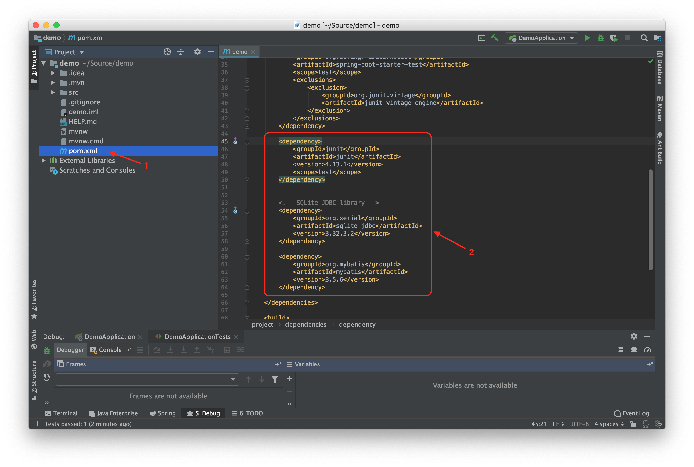Open Project Structure icon at top right

tap(657, 38)
